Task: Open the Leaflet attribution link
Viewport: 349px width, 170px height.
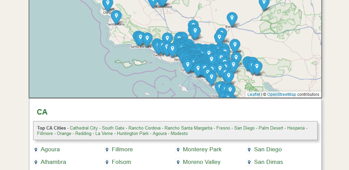Action: click(x=254, y=95)
